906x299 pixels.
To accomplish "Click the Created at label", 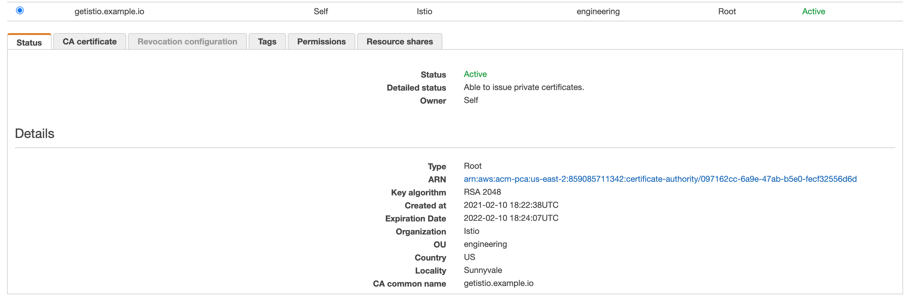I will tap(425, 205).
